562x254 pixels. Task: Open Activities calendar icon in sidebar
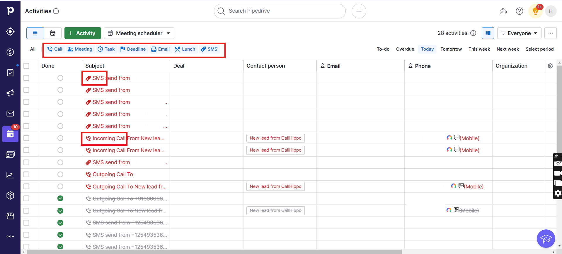[10, 134]
